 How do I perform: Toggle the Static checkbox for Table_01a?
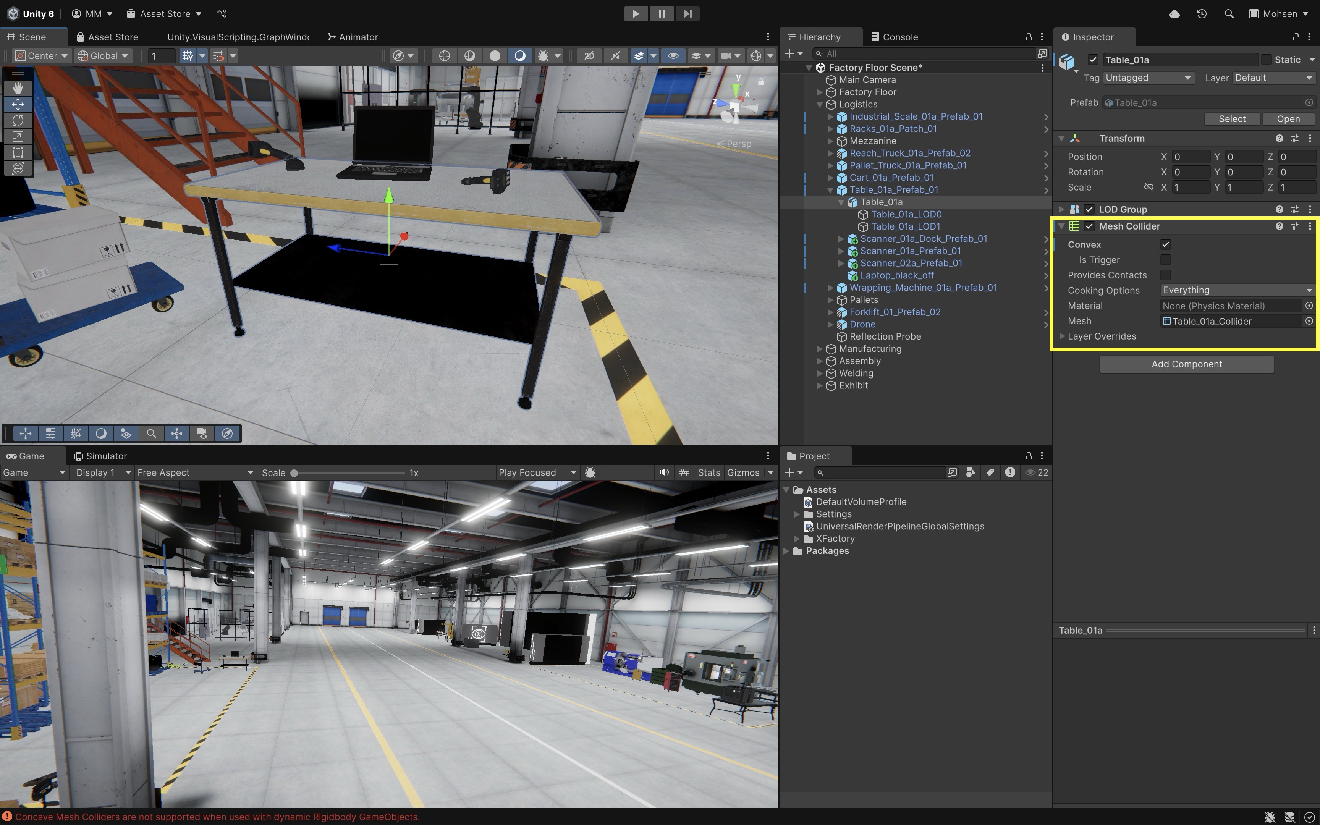(1267, 60)
